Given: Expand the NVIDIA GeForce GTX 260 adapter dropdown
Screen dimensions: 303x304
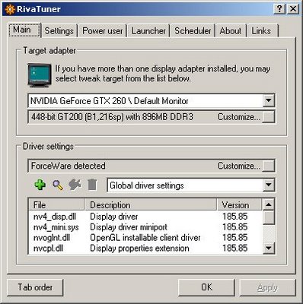Looking at the screenshot, I should click(269, 100).
